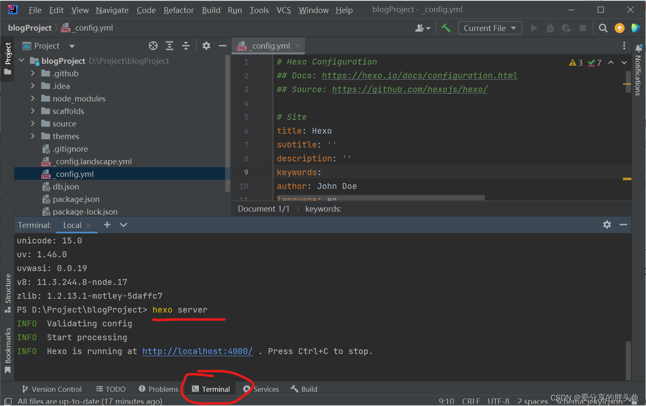This screenshot has width=646, height=406.
Task: Open editor tabs three-dot menu
Action: (624, 46)
